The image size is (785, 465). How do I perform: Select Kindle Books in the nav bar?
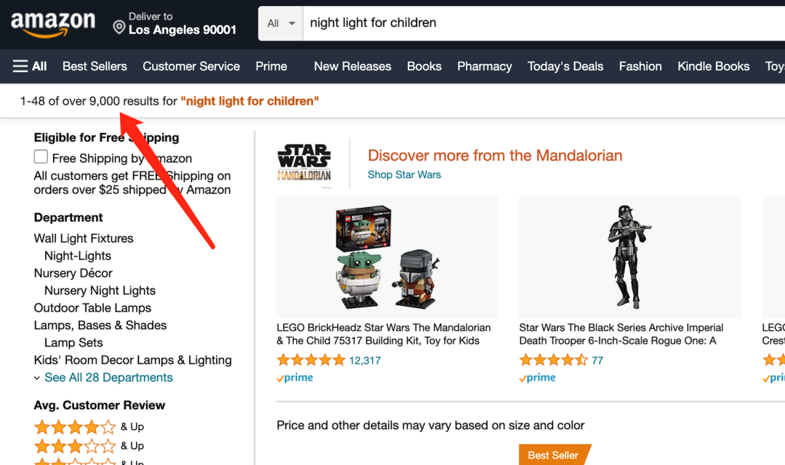pyautogui.click(x=714, y=66)
